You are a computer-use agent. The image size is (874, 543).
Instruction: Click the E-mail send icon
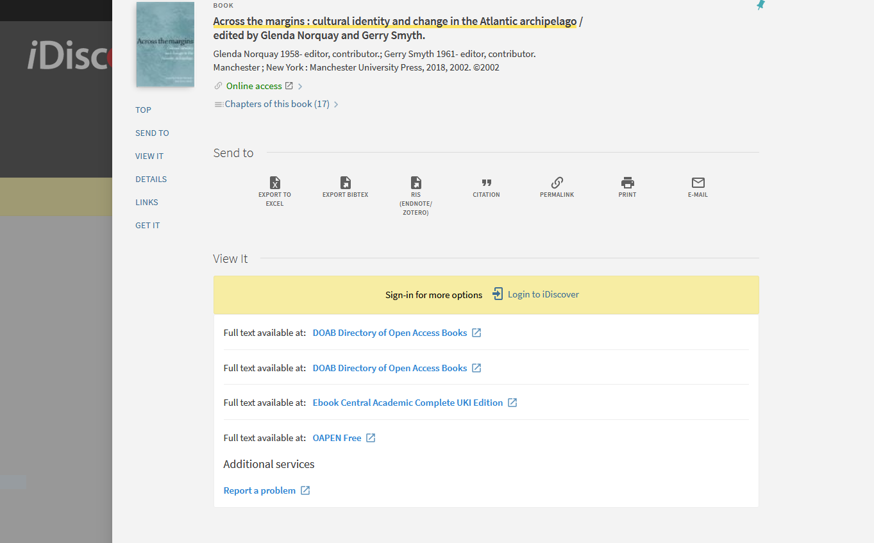point(698,183)
